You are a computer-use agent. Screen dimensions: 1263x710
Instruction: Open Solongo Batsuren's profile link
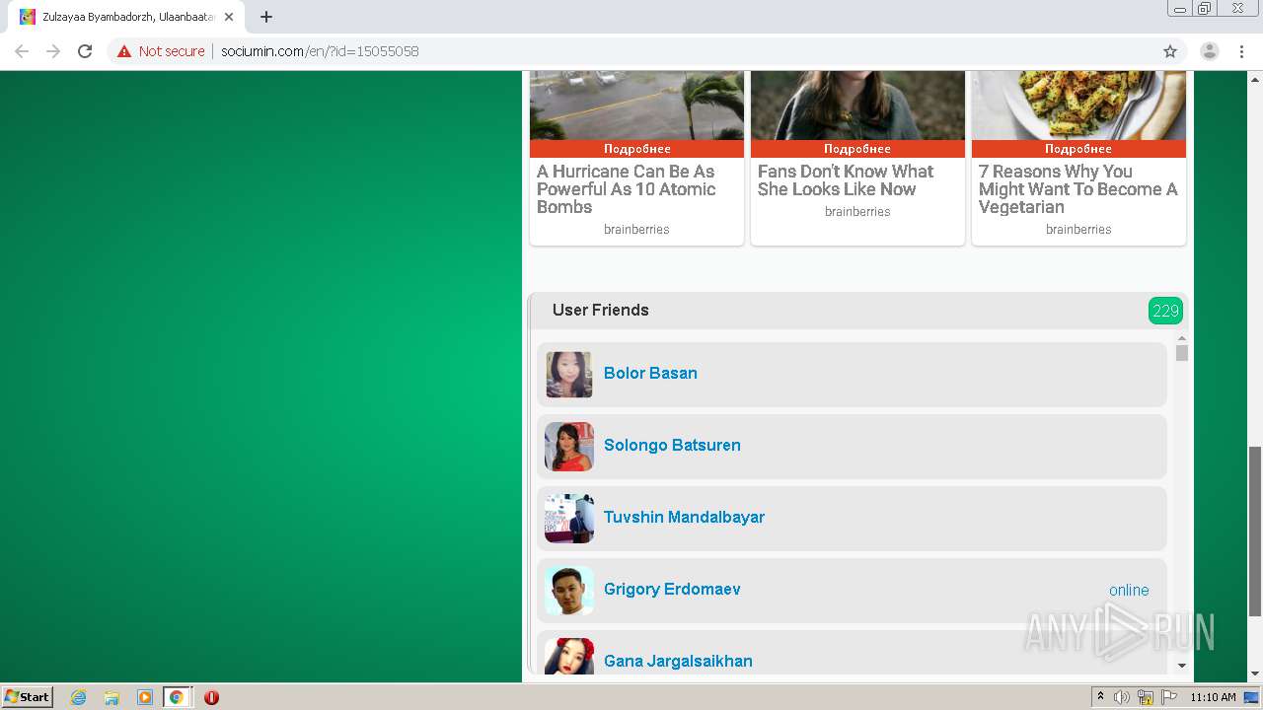[672, 445]
